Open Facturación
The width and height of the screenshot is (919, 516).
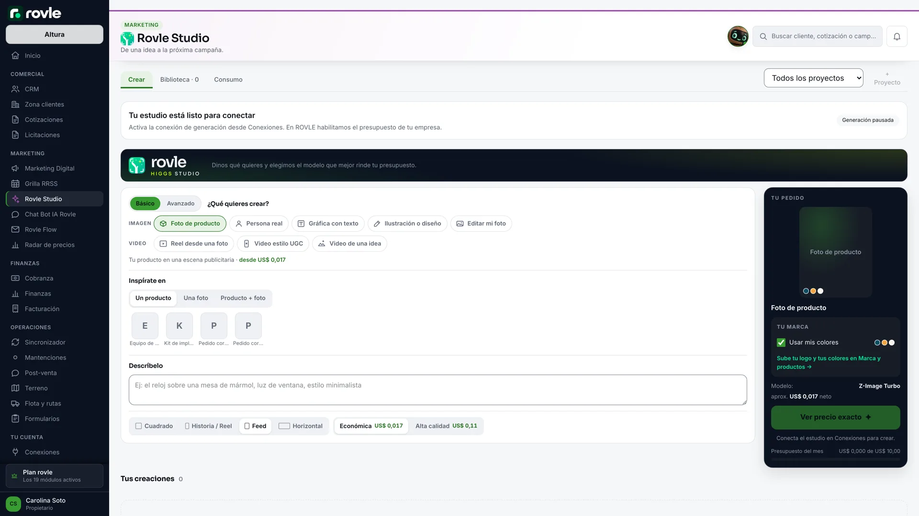pos(55,309)
